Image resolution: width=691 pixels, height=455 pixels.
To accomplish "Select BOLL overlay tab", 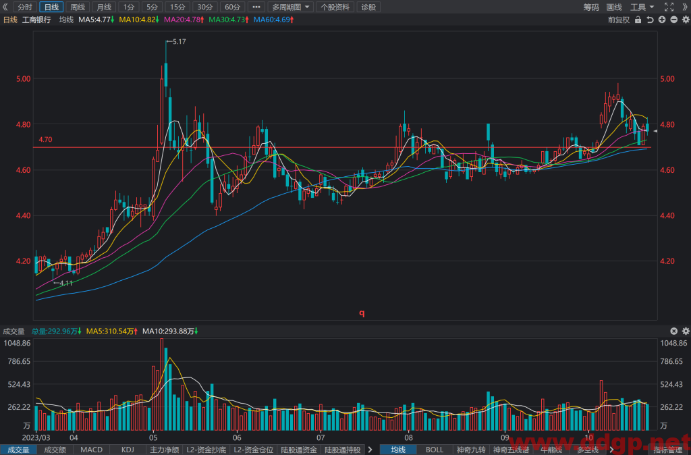I will (435, 450).
